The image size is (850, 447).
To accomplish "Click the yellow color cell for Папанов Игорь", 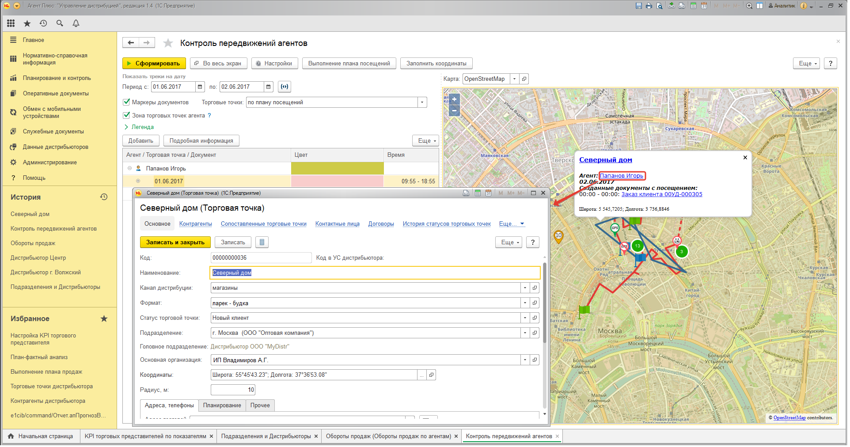I will (337, 168).
